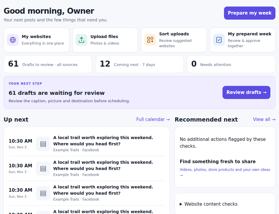279x214 pixels.
Task: Click the 61 Drafts to review stat
Action: tap(48, 64)
